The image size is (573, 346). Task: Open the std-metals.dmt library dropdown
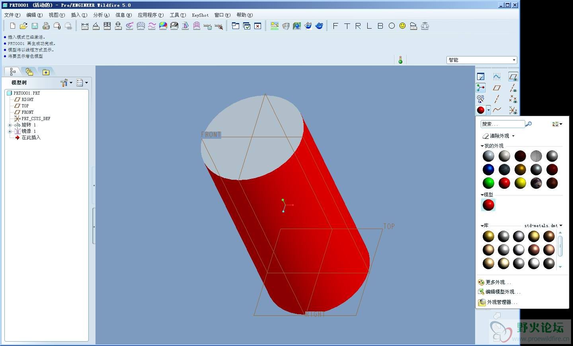(561, 225)
